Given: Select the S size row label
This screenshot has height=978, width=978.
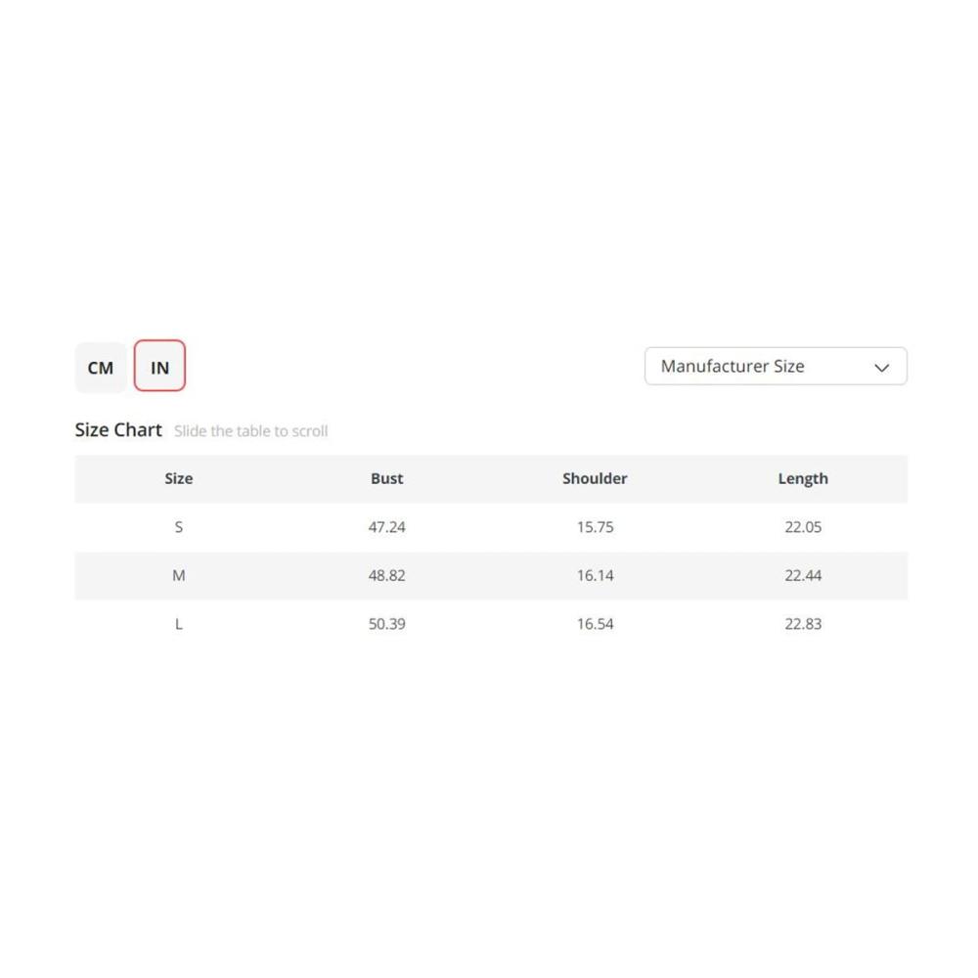Looking at the screenshot, I should (x=178, y=527).
